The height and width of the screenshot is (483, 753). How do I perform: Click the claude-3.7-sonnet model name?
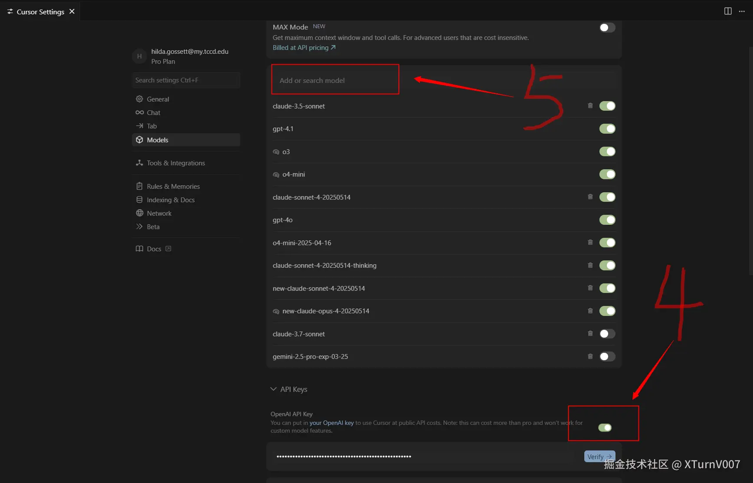[298, 334]
